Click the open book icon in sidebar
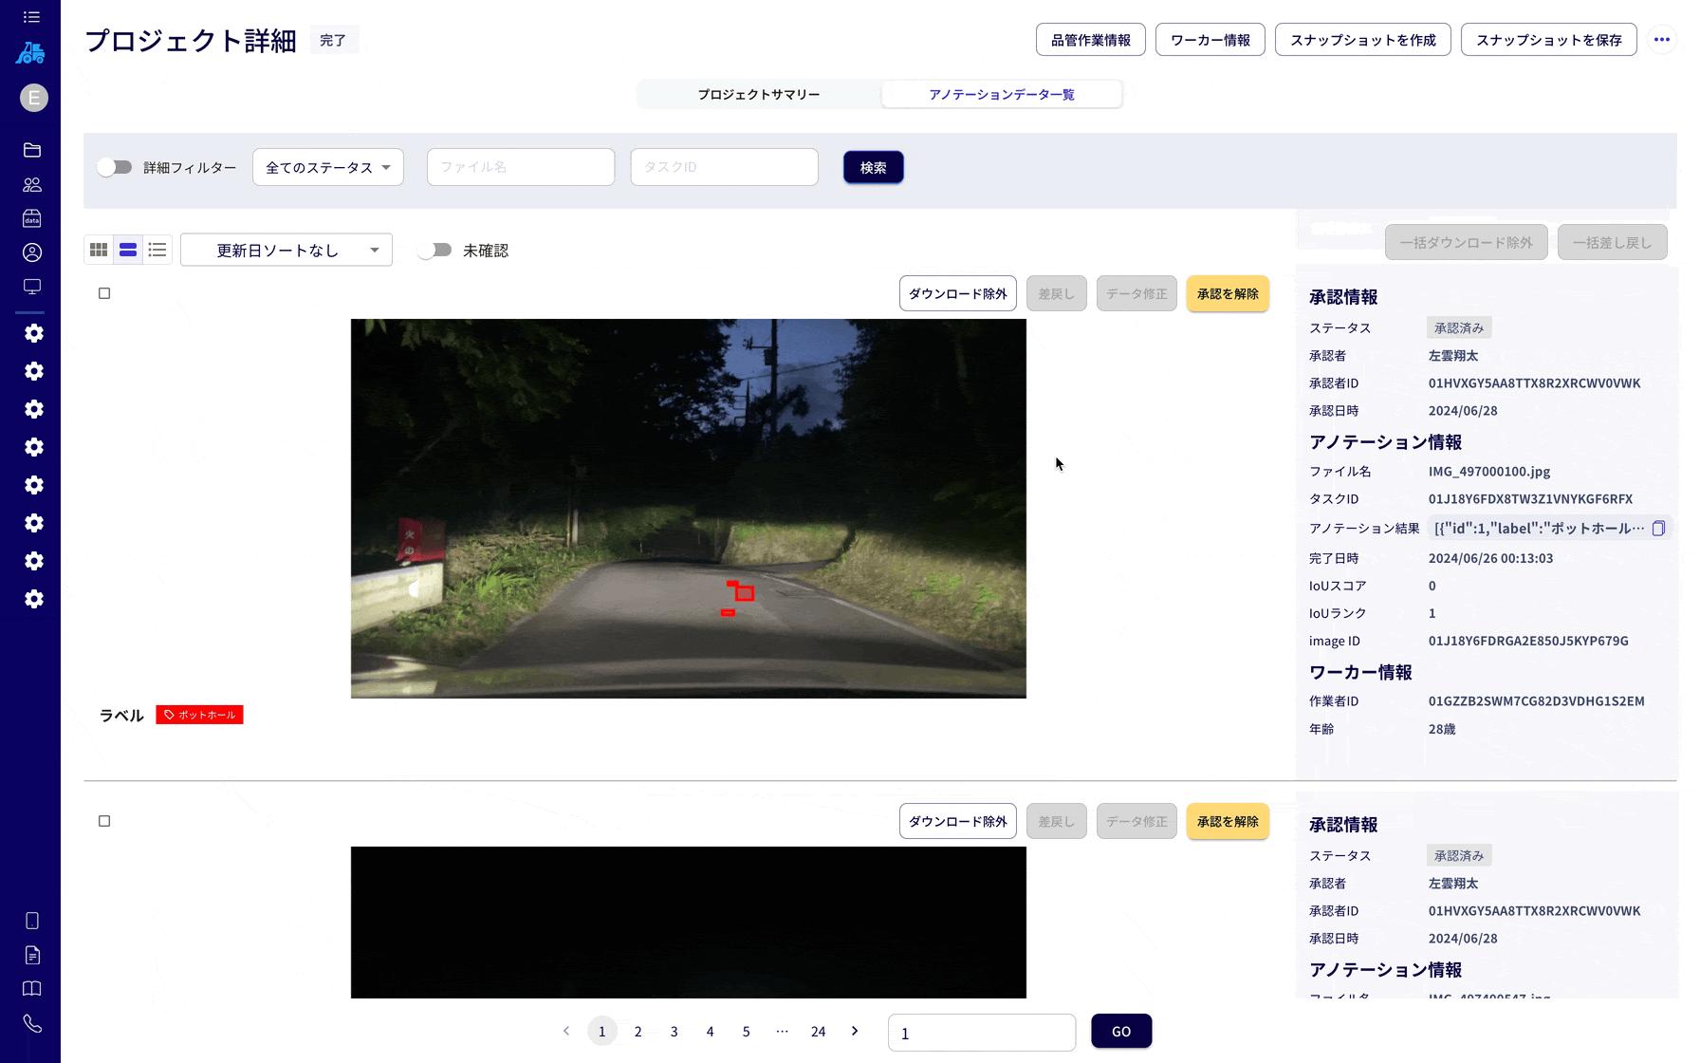Viewport: 1700px width, 1063px height. (x=32, y=989)
